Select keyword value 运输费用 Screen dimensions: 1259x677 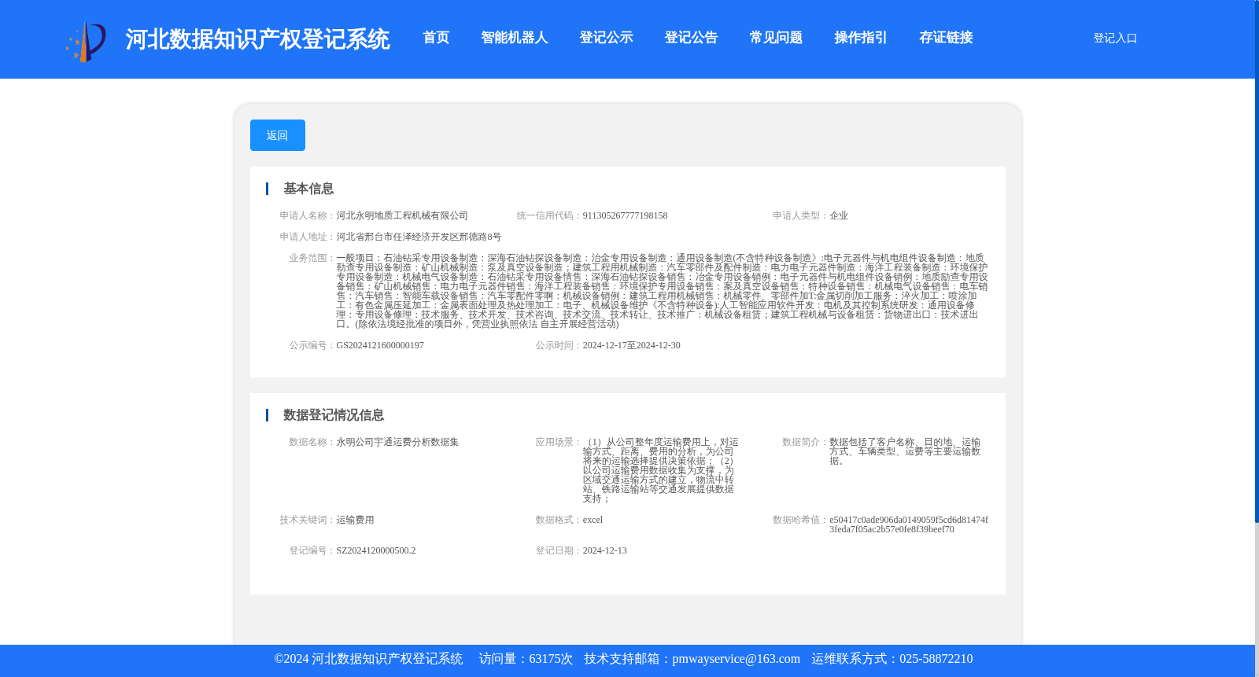point(355,520)
